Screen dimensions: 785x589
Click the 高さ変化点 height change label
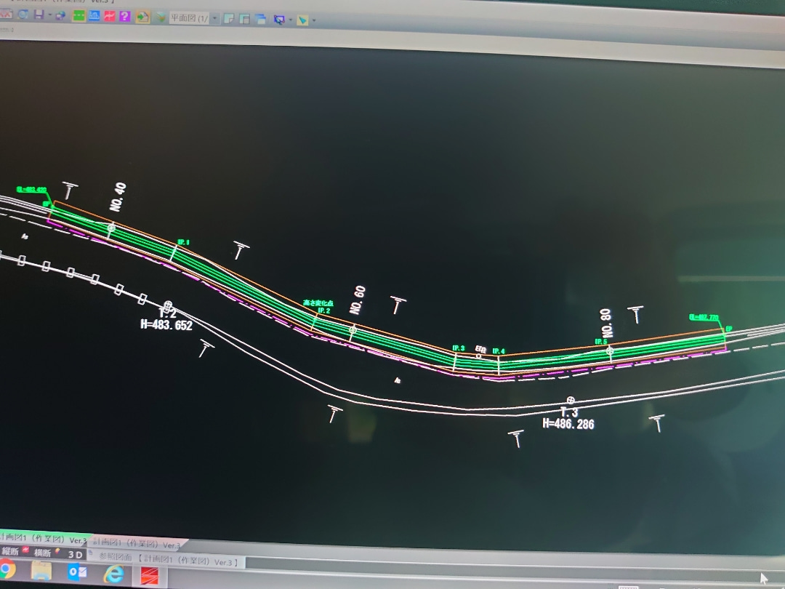tap(318, 303)
